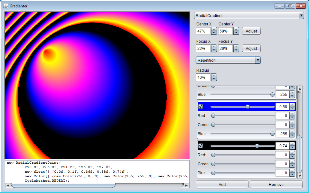Minimize the Gradienter window
Screen dimensions: 309x193
tap(279, 6)
